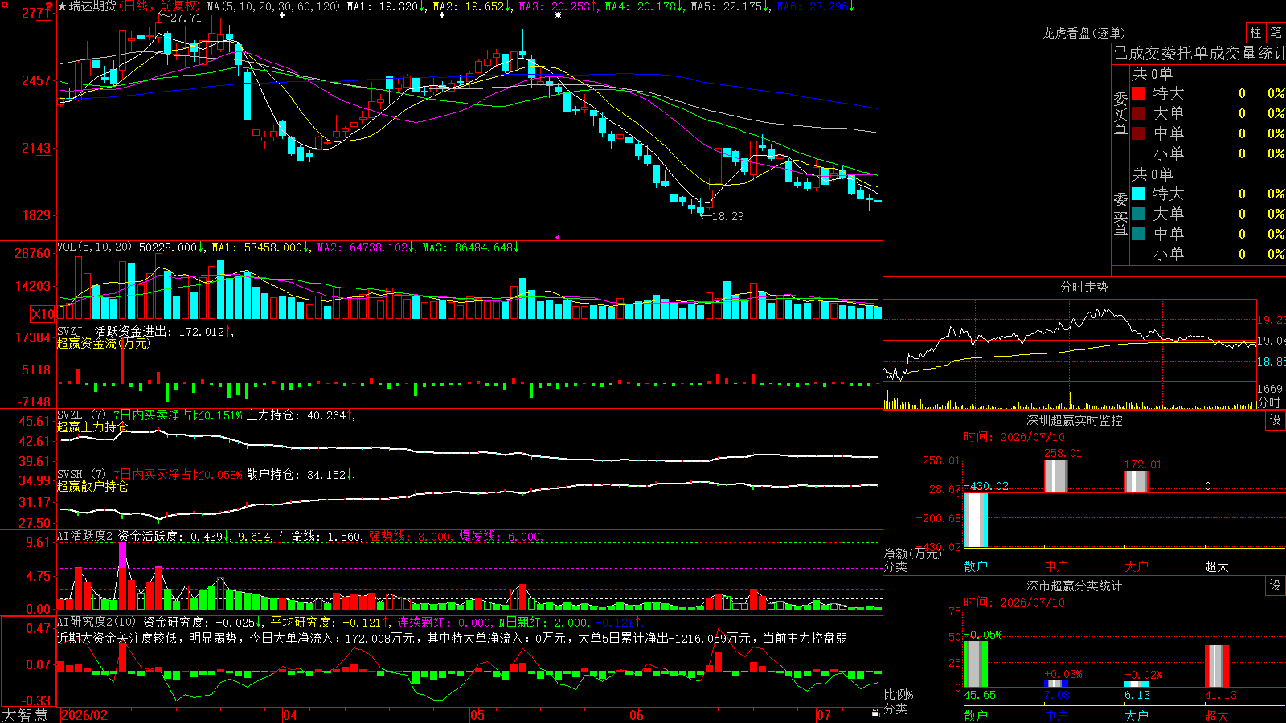Click the 散户持仓: 34.152 readout
Viewport: 1286px width, 723px height.
(301, 475)
